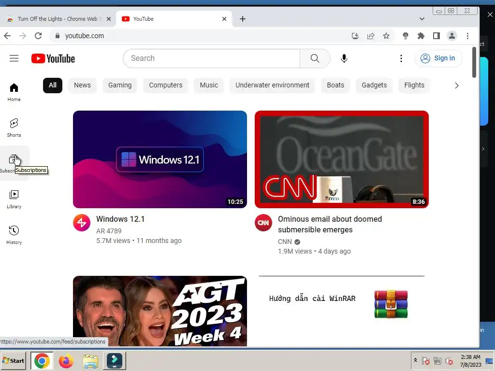Focus the YouTube search field

coord(212,58)
